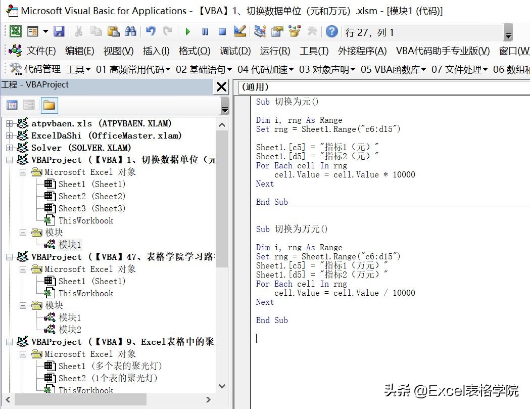Click the Sub 切换为万元() code line
The height and width of the screenshot is (409, 530).
point(292,229)
